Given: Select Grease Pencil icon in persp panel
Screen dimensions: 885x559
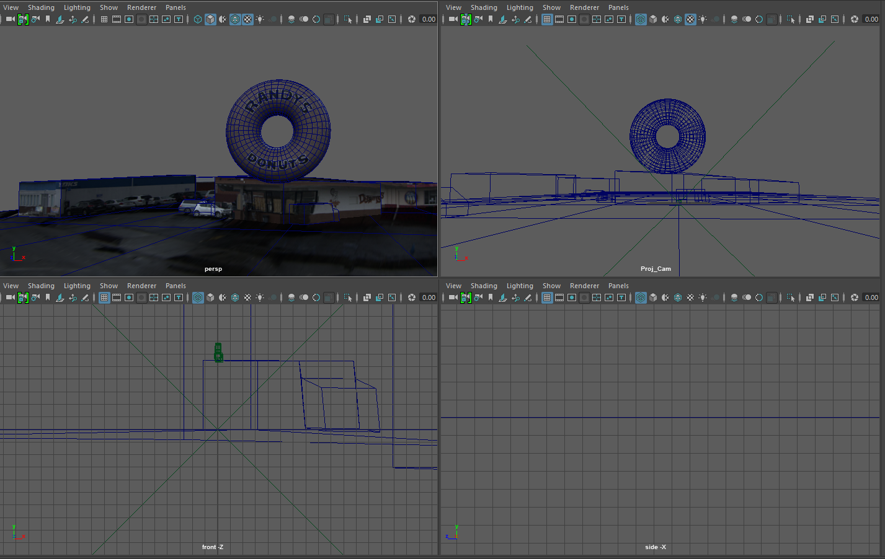Looking at the screenshot, I should click(x=85, y=19).
